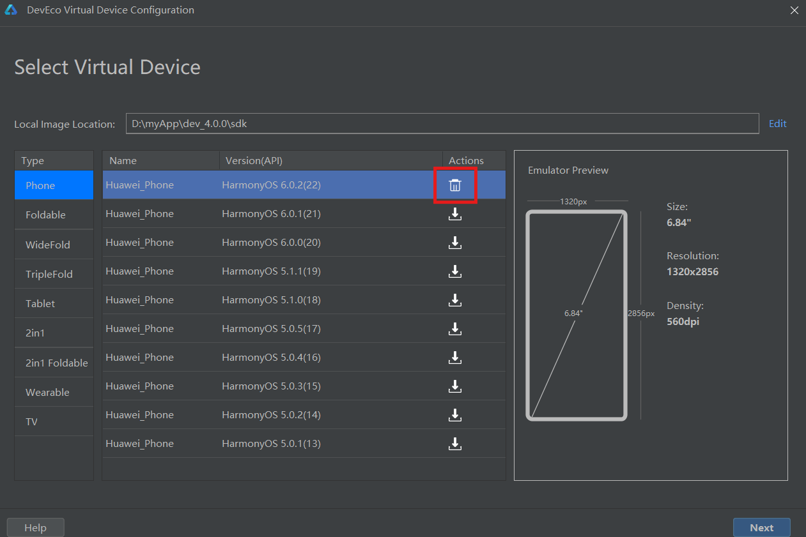Screen dimensions: 806x537
Task: Open Help
Action: tap(35, 527)
